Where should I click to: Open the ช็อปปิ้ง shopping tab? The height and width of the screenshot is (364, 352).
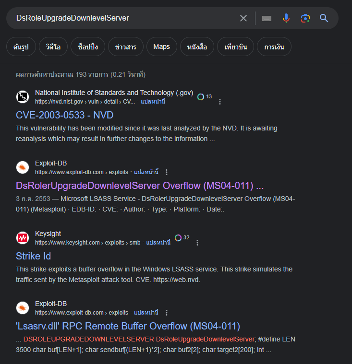click(x=88, y=47)
